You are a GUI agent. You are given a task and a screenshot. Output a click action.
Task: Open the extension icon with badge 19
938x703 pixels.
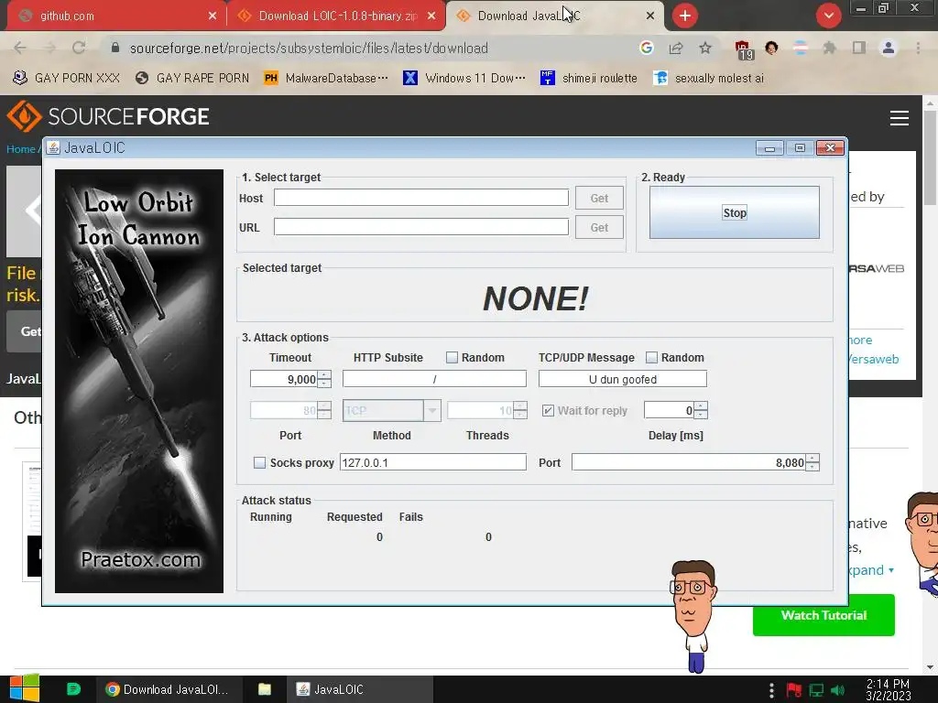(744, 49)
